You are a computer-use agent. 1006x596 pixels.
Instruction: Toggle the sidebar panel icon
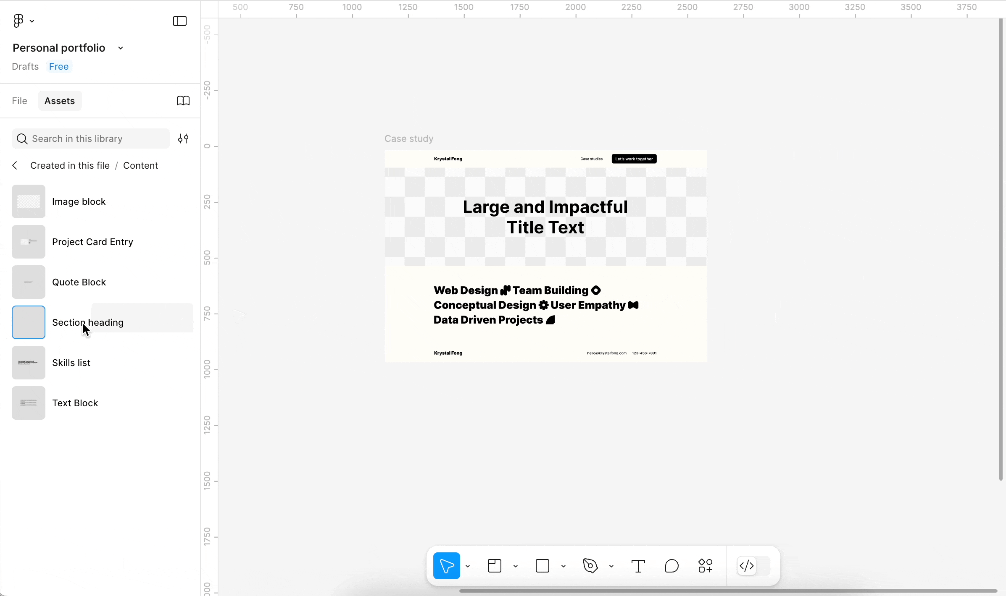point(179,21)
